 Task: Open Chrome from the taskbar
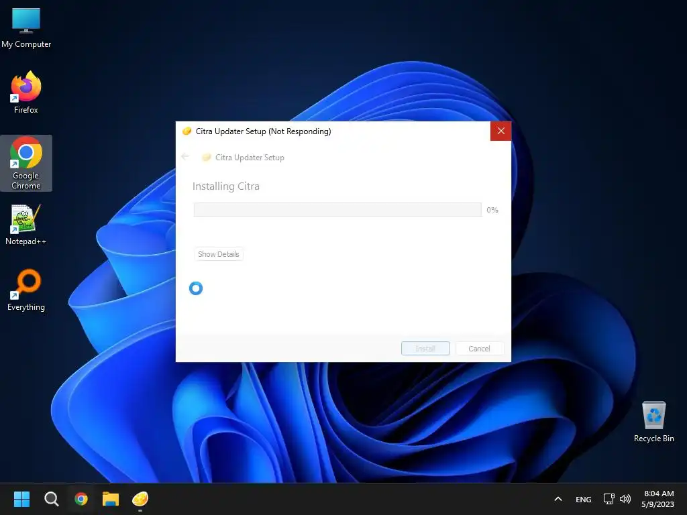point(81,499)
